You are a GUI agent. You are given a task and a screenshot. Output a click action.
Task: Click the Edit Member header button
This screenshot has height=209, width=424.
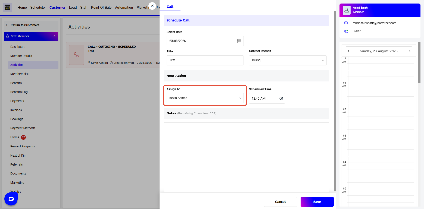pyautogui.click(x=31, y=36)
